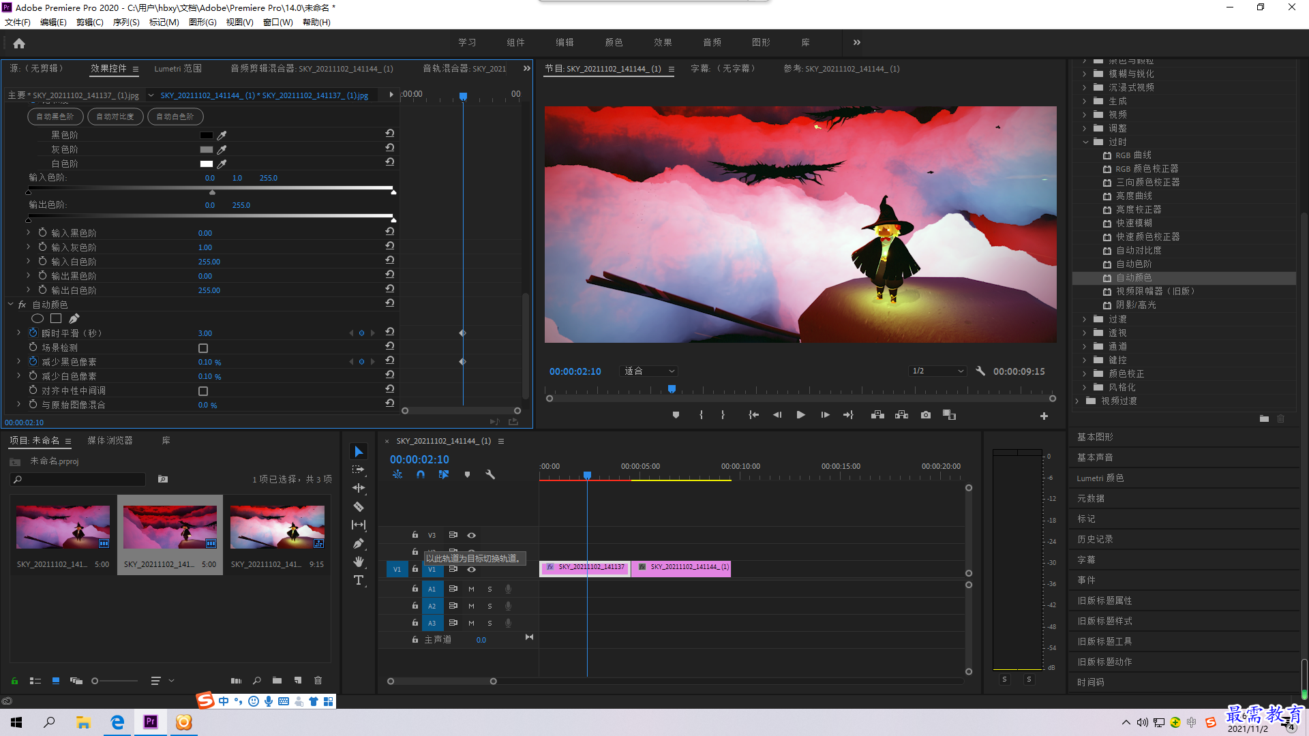
Task: Click Go to In point button
Action: point(753,415)
